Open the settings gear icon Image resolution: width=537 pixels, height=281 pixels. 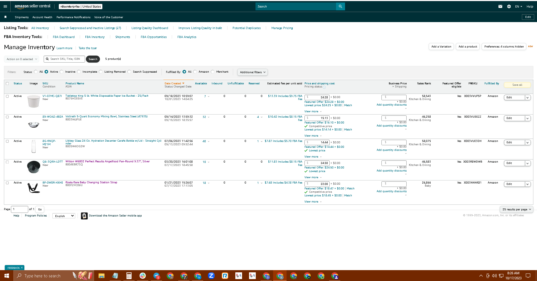pos(509,6)
